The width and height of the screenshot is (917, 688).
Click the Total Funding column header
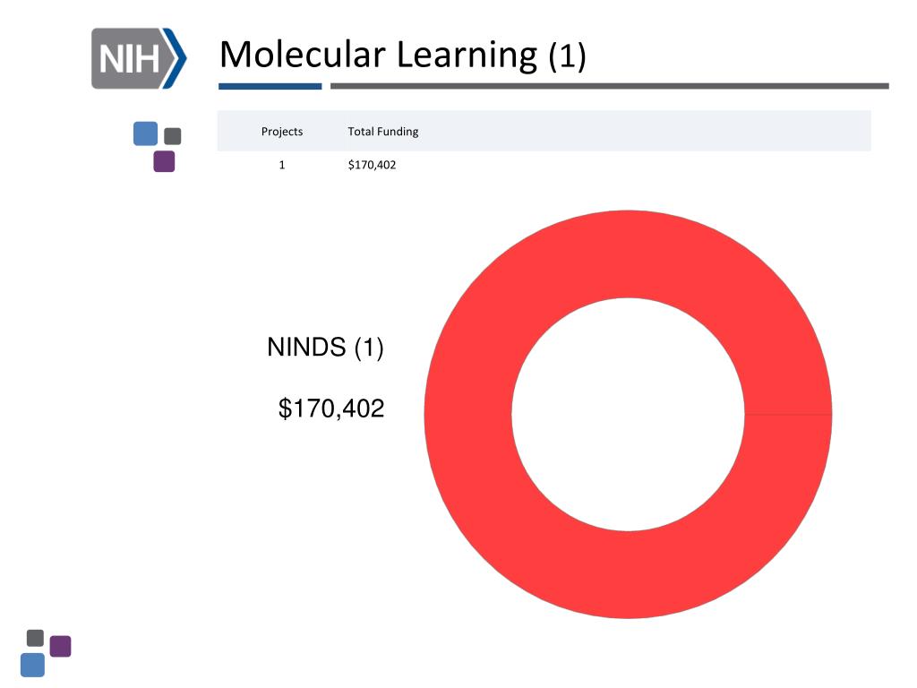pos(383,132)
